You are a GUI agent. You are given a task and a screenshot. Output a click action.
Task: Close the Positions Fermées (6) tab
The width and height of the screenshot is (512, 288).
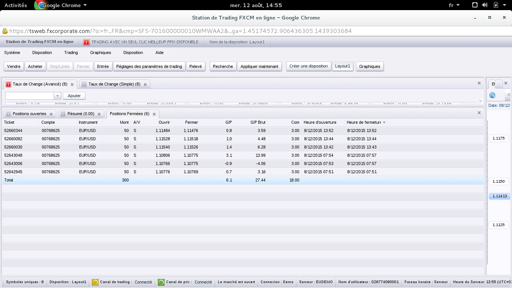154,114
